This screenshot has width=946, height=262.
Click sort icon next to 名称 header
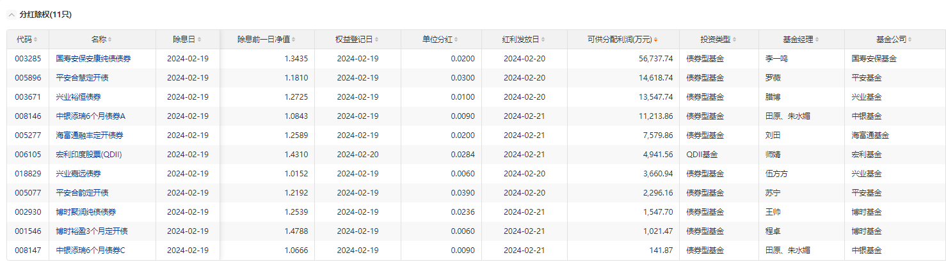click(x=111, y=40)
